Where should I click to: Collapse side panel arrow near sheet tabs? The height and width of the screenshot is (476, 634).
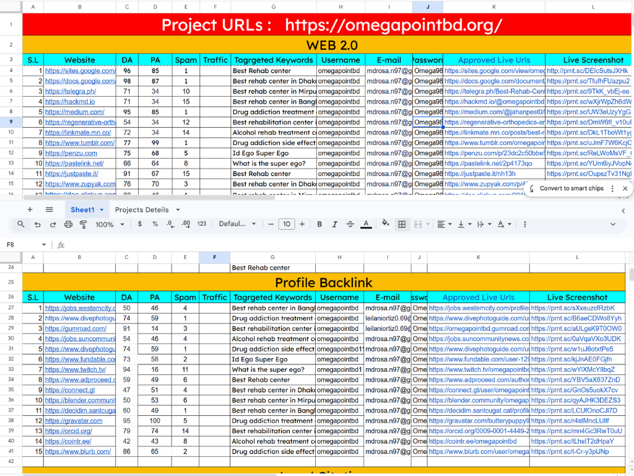(x=623, y=211)
